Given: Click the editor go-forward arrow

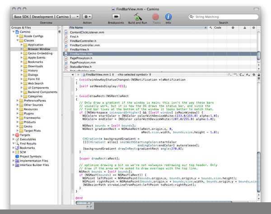Looking at the screenshot, I should point(78,74).
